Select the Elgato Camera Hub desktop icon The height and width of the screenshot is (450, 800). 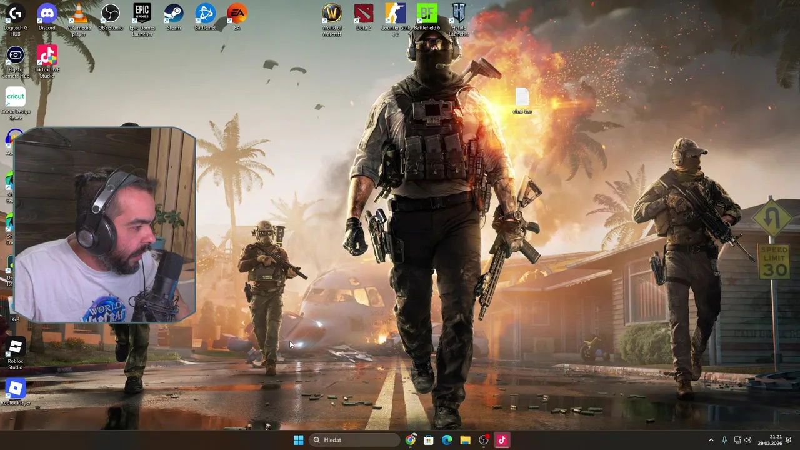16,61
